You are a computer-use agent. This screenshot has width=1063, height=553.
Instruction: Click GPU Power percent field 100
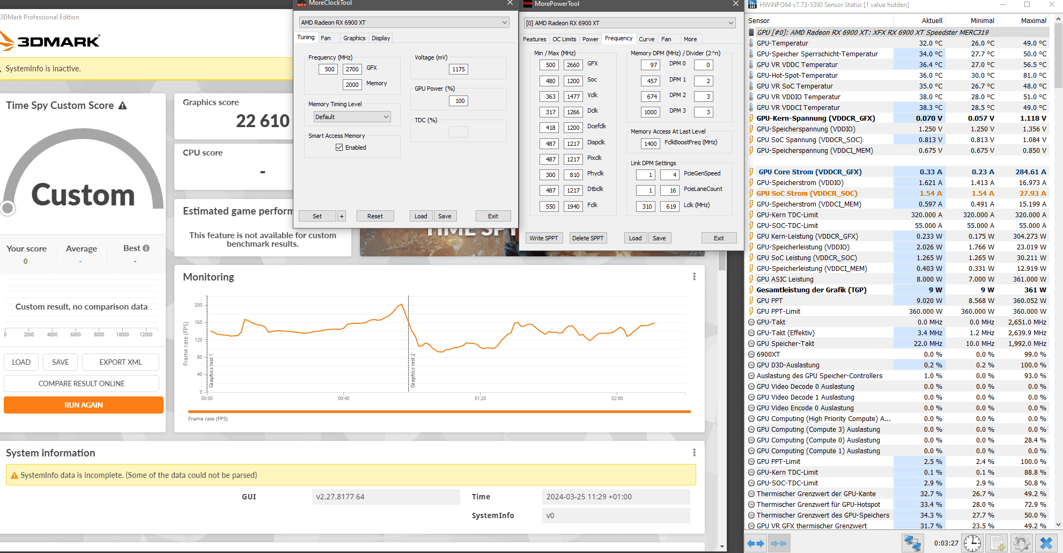click(x=459, y=101)
